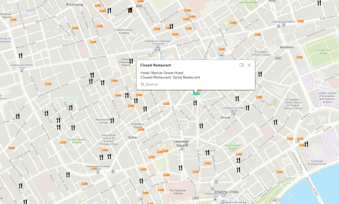
Task: Select restaurant marker on Albemarle Street
Action: click(21, 186)
